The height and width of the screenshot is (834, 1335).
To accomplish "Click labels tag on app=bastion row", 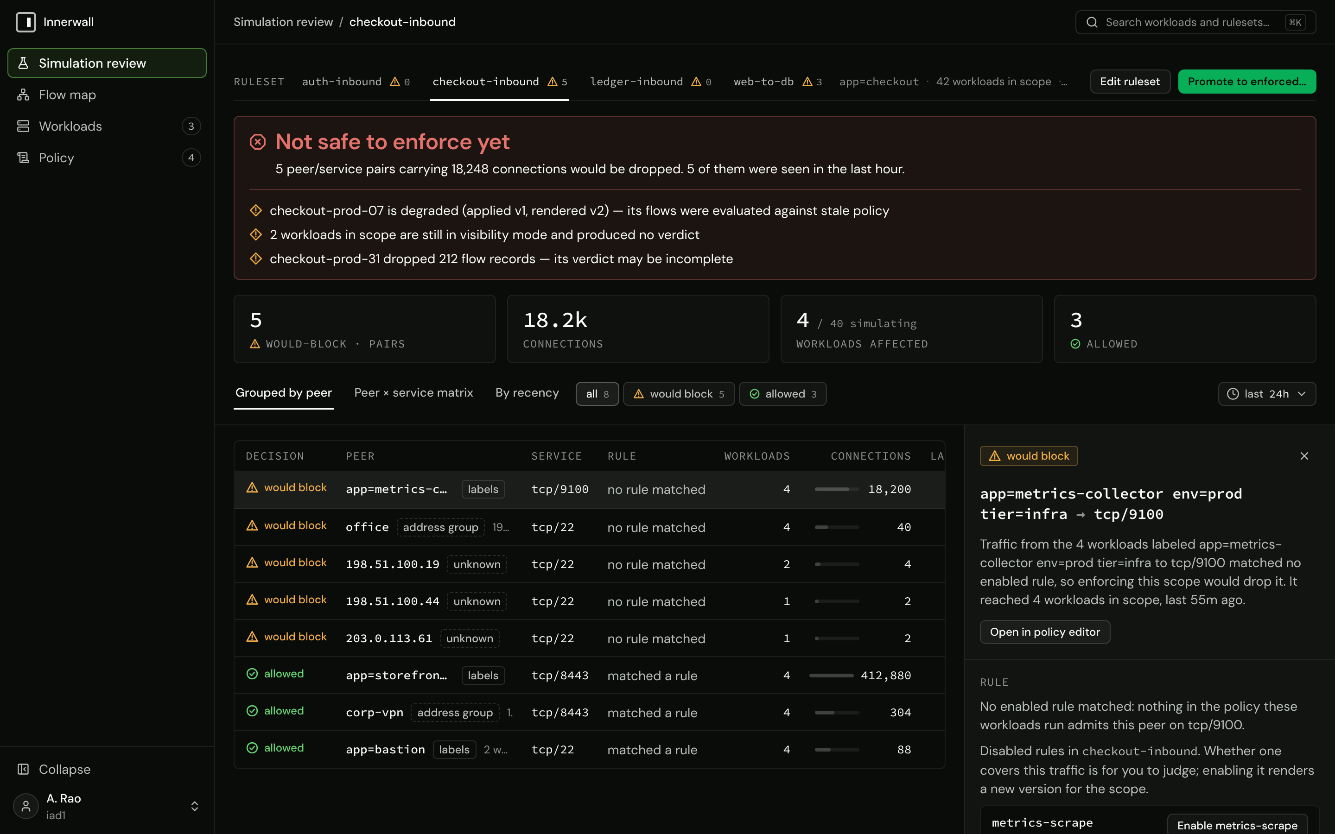I will (x=455, y=750).
